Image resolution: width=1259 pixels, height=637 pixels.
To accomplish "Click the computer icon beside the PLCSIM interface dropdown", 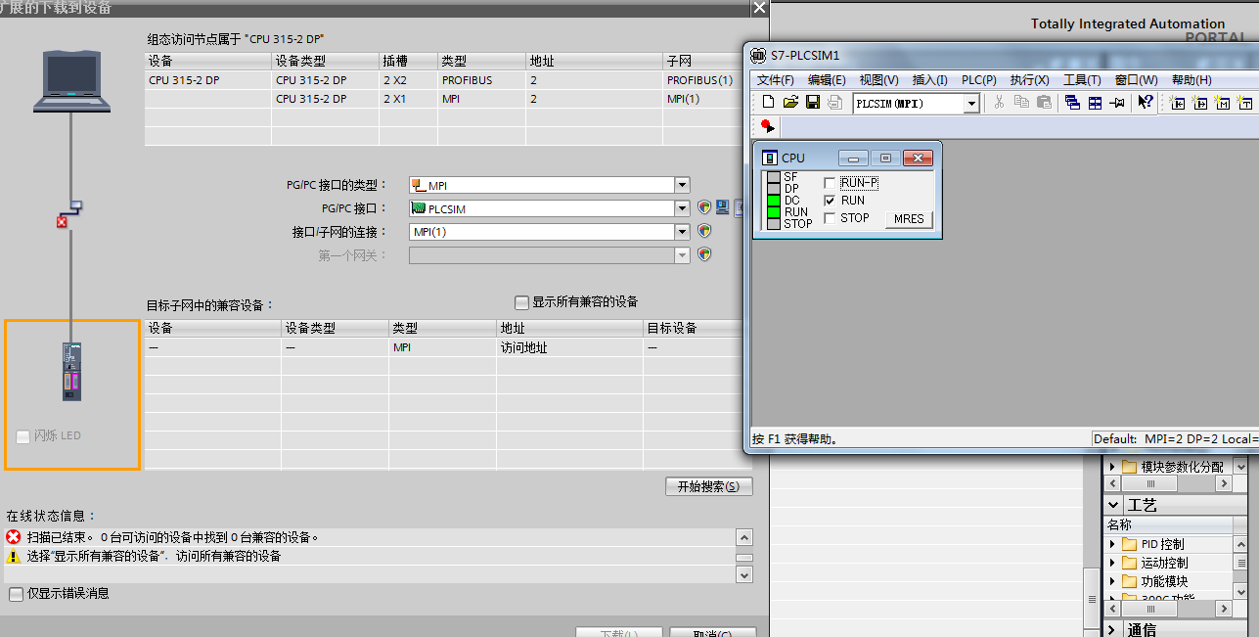I will pos(722,207).
